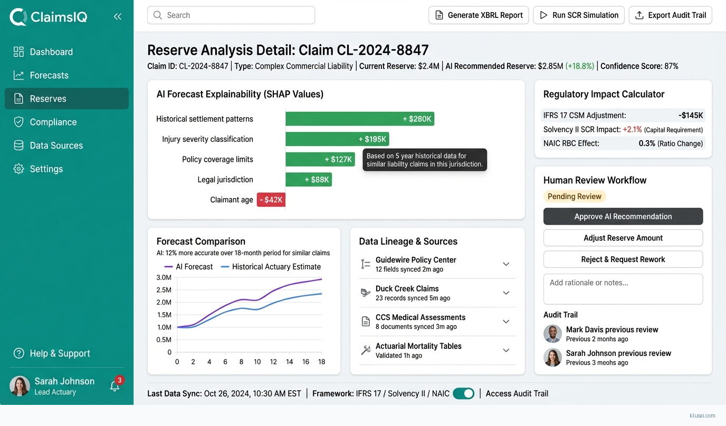Open Compliance in the sidebar

pos(53,122)
